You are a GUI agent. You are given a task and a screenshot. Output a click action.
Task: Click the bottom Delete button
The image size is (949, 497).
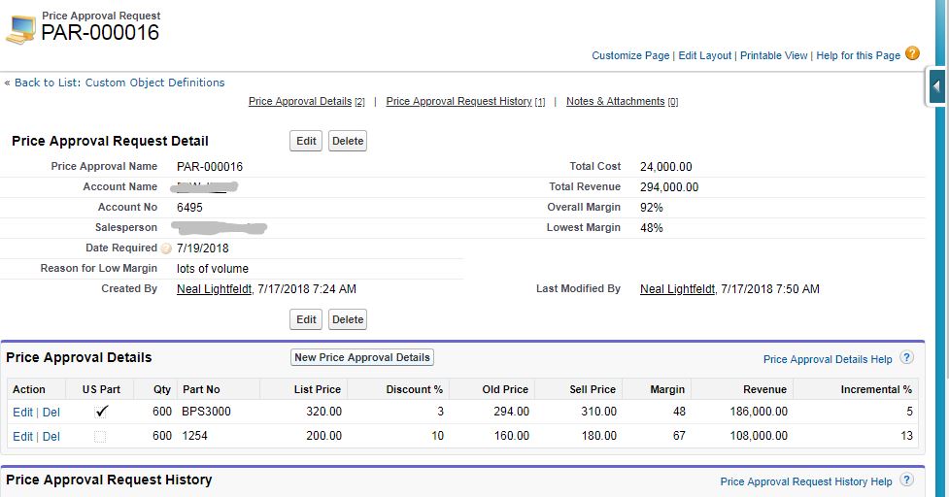(347, 319)
